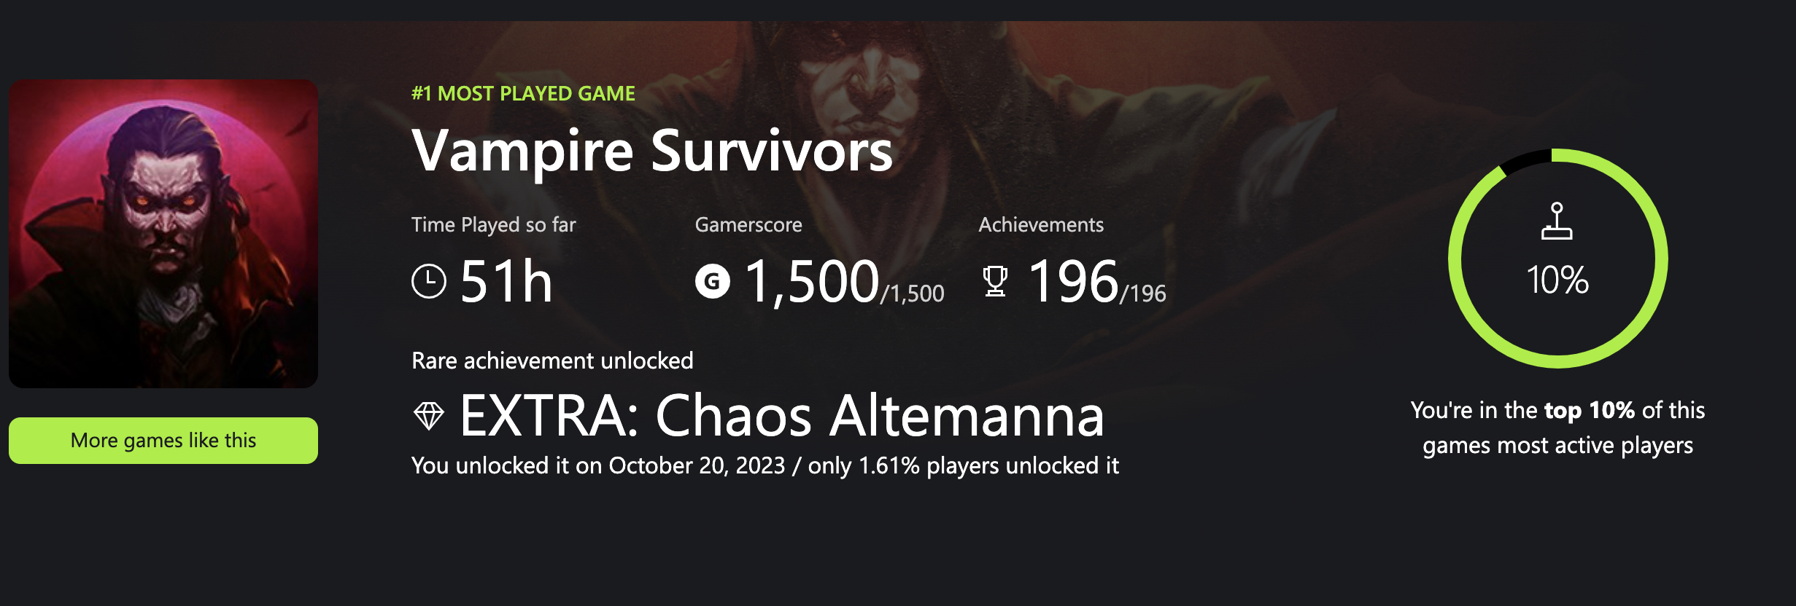
Task: Click the October 20, 2023 unlock date text
Action: (697, 465)
